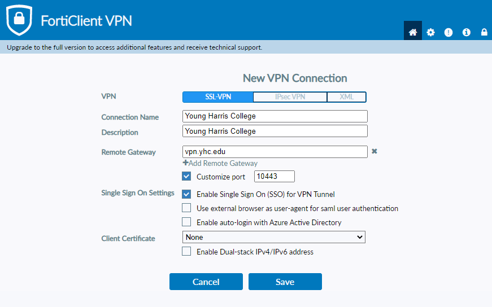Open the About info icon
Screen dimensions: 492x307
466,32
